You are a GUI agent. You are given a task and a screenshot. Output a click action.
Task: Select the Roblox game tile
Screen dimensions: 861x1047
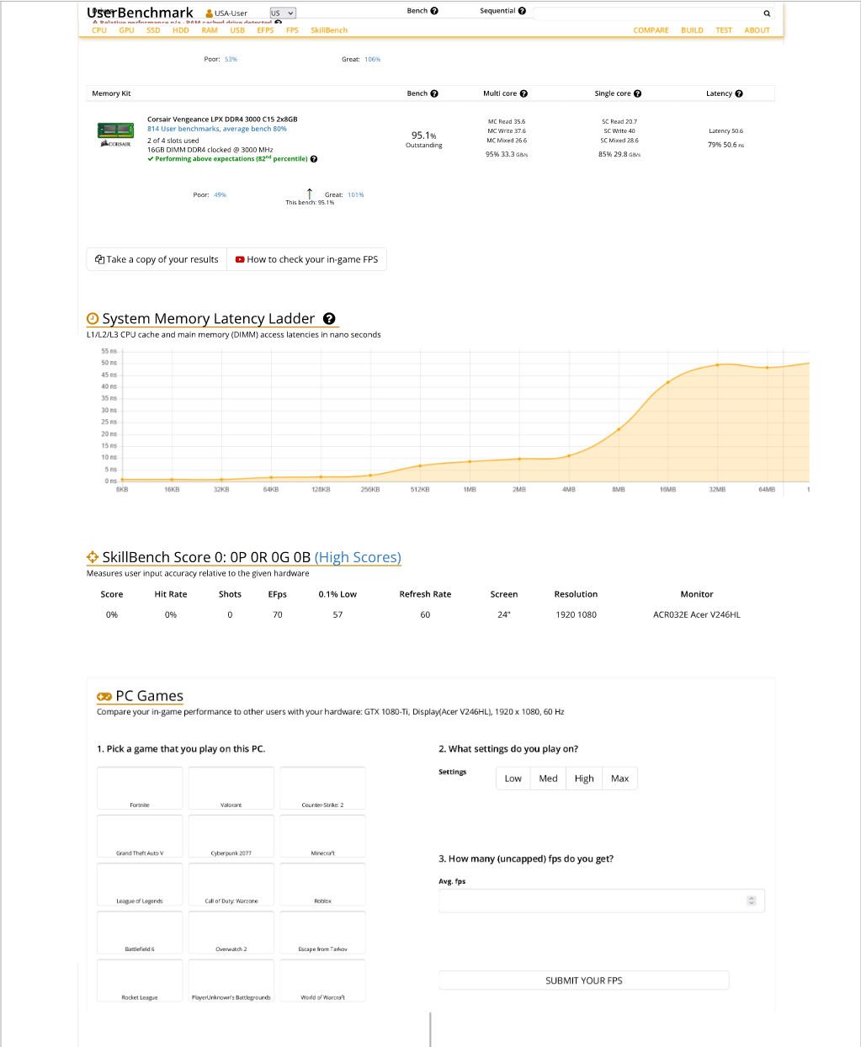point(323,885)
